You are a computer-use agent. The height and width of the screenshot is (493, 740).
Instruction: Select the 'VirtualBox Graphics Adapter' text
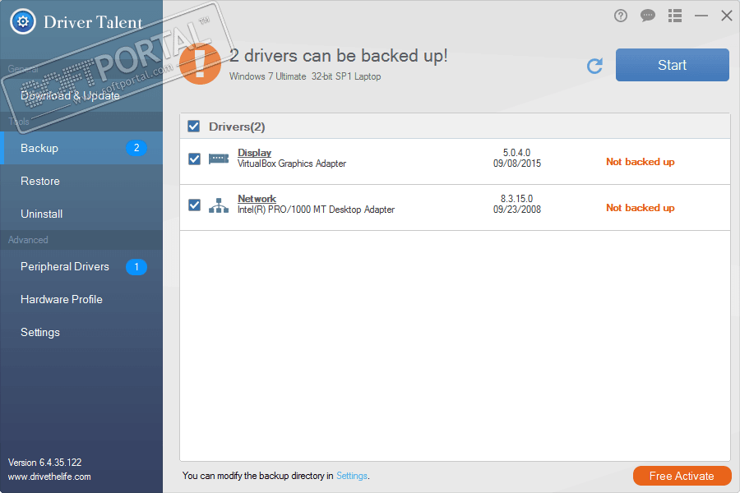tap(292, 164)
